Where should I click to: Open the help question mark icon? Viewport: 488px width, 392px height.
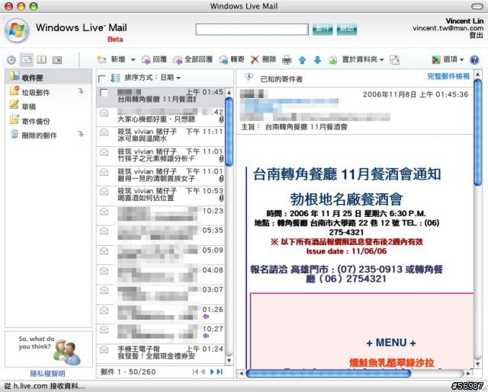(x=474, y=59)
